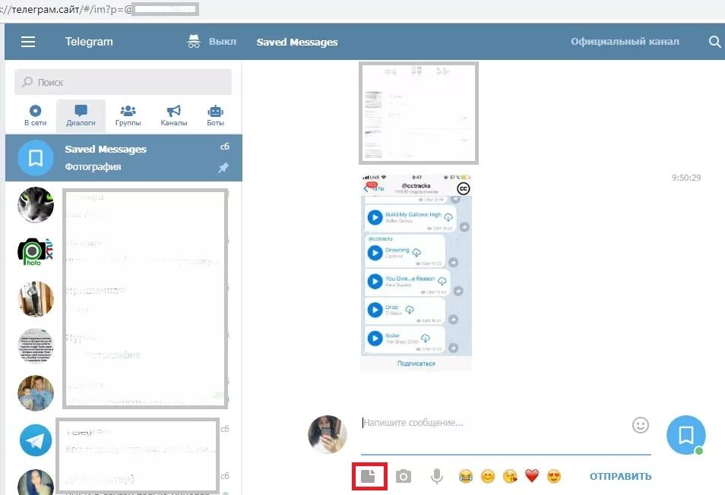Open the blurred top photo message
Image resolution: width=725 pixels, height=495 pixels.
[419, 113]
